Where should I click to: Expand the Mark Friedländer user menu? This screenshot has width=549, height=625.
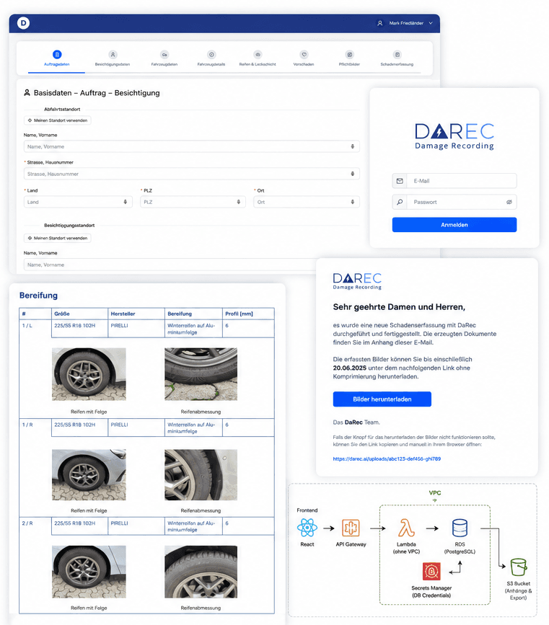[x=405, y=23]
